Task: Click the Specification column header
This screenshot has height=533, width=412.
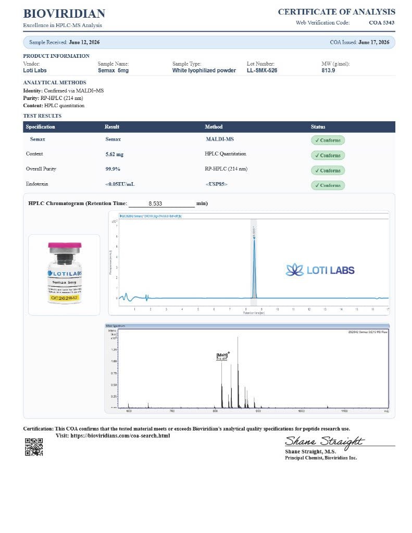Action: coord(40,127)
